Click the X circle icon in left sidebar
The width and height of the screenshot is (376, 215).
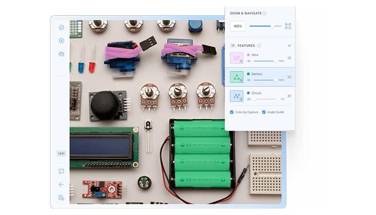pos(61,41)
